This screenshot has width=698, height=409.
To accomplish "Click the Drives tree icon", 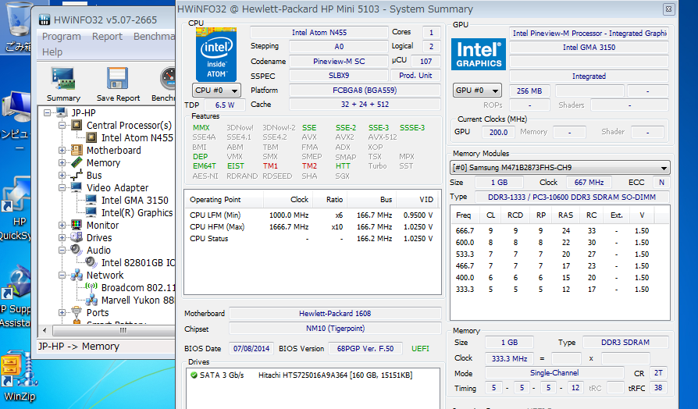I will [77, 237].
